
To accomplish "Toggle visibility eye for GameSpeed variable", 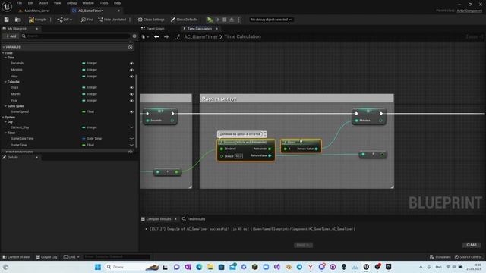I will (x=131, y=111).
